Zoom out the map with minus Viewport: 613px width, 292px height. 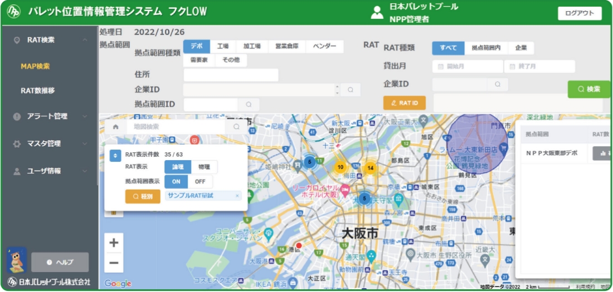click(114, 263)
